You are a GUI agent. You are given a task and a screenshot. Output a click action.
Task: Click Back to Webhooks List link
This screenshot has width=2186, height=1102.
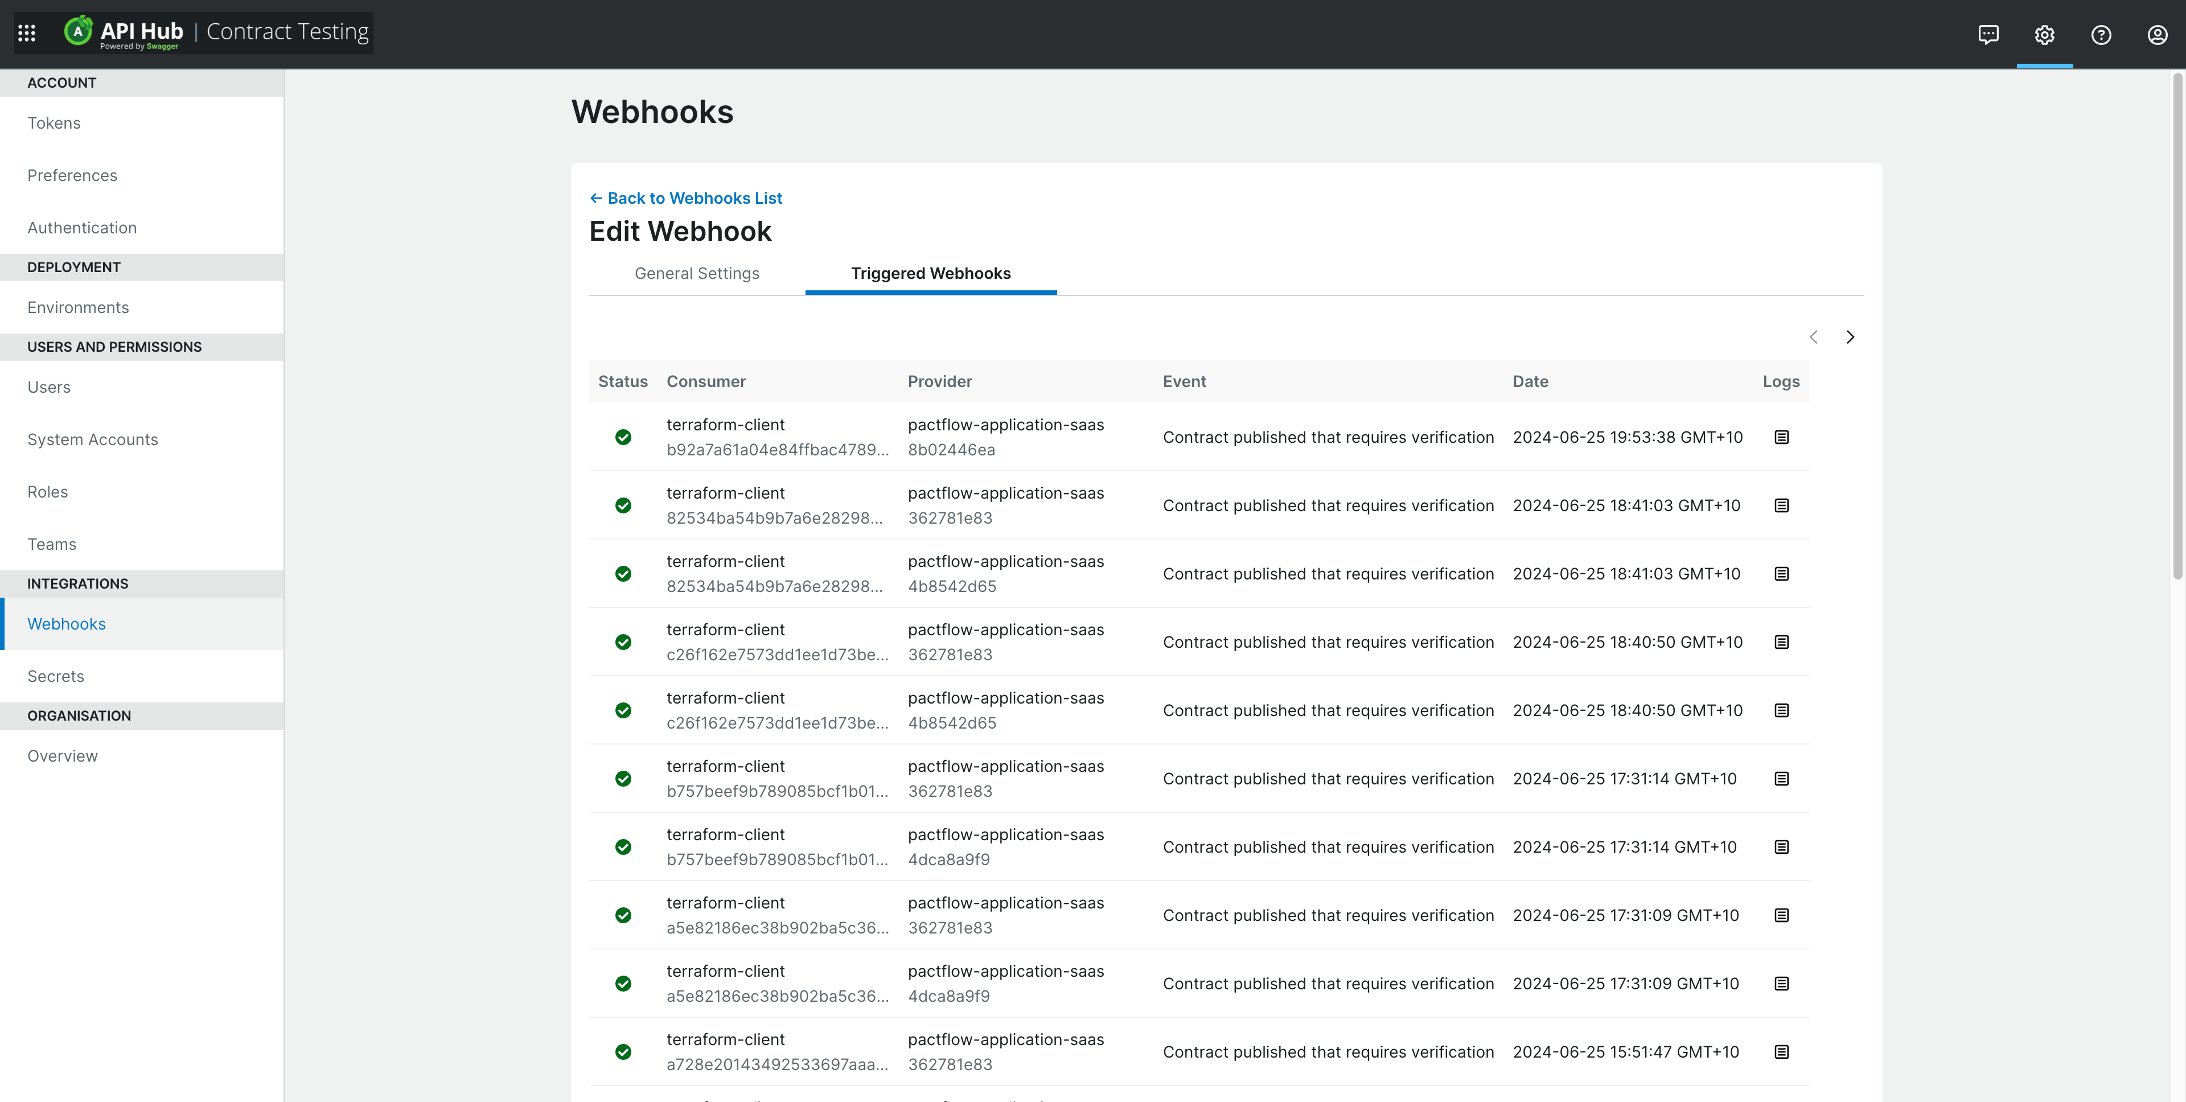pyautogui.click(x=687, y=197)
